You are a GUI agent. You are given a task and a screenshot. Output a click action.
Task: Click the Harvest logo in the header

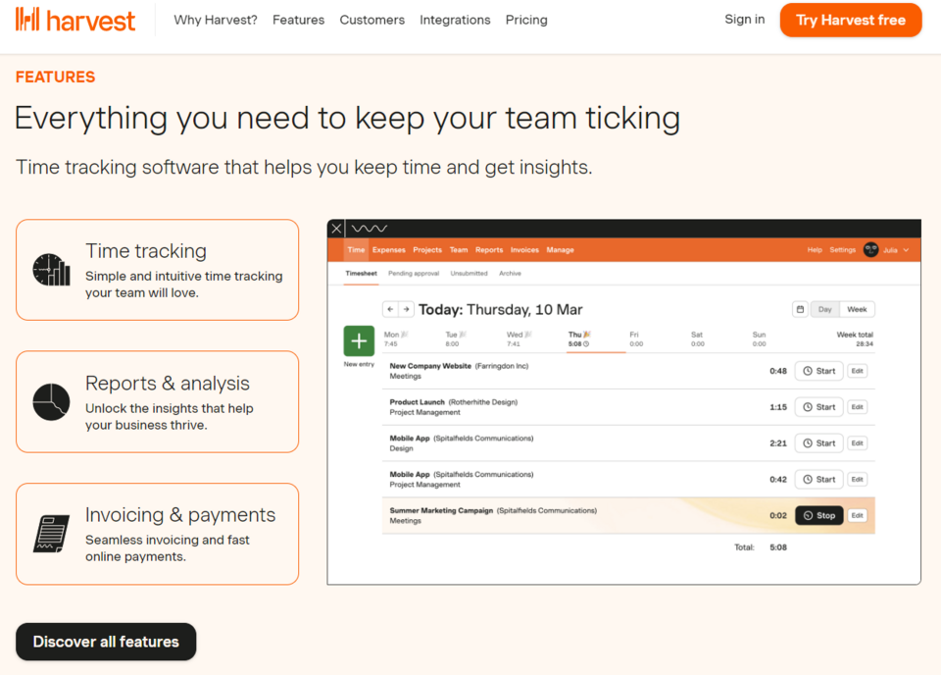[x=75, y=20]
